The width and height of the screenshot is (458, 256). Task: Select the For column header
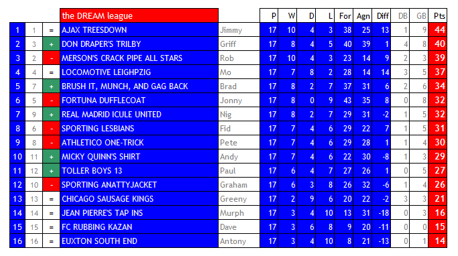coord(344,16)
